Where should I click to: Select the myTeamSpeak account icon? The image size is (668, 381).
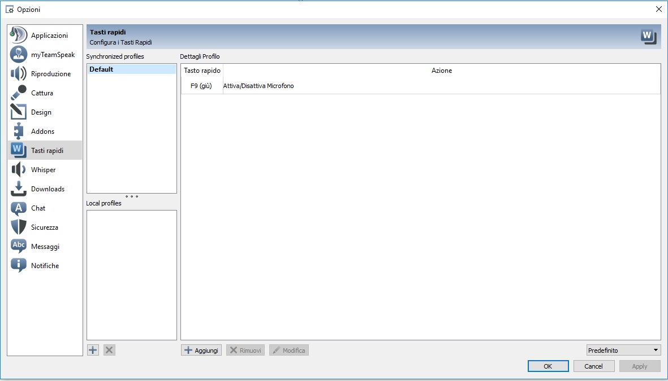point(19,55)
